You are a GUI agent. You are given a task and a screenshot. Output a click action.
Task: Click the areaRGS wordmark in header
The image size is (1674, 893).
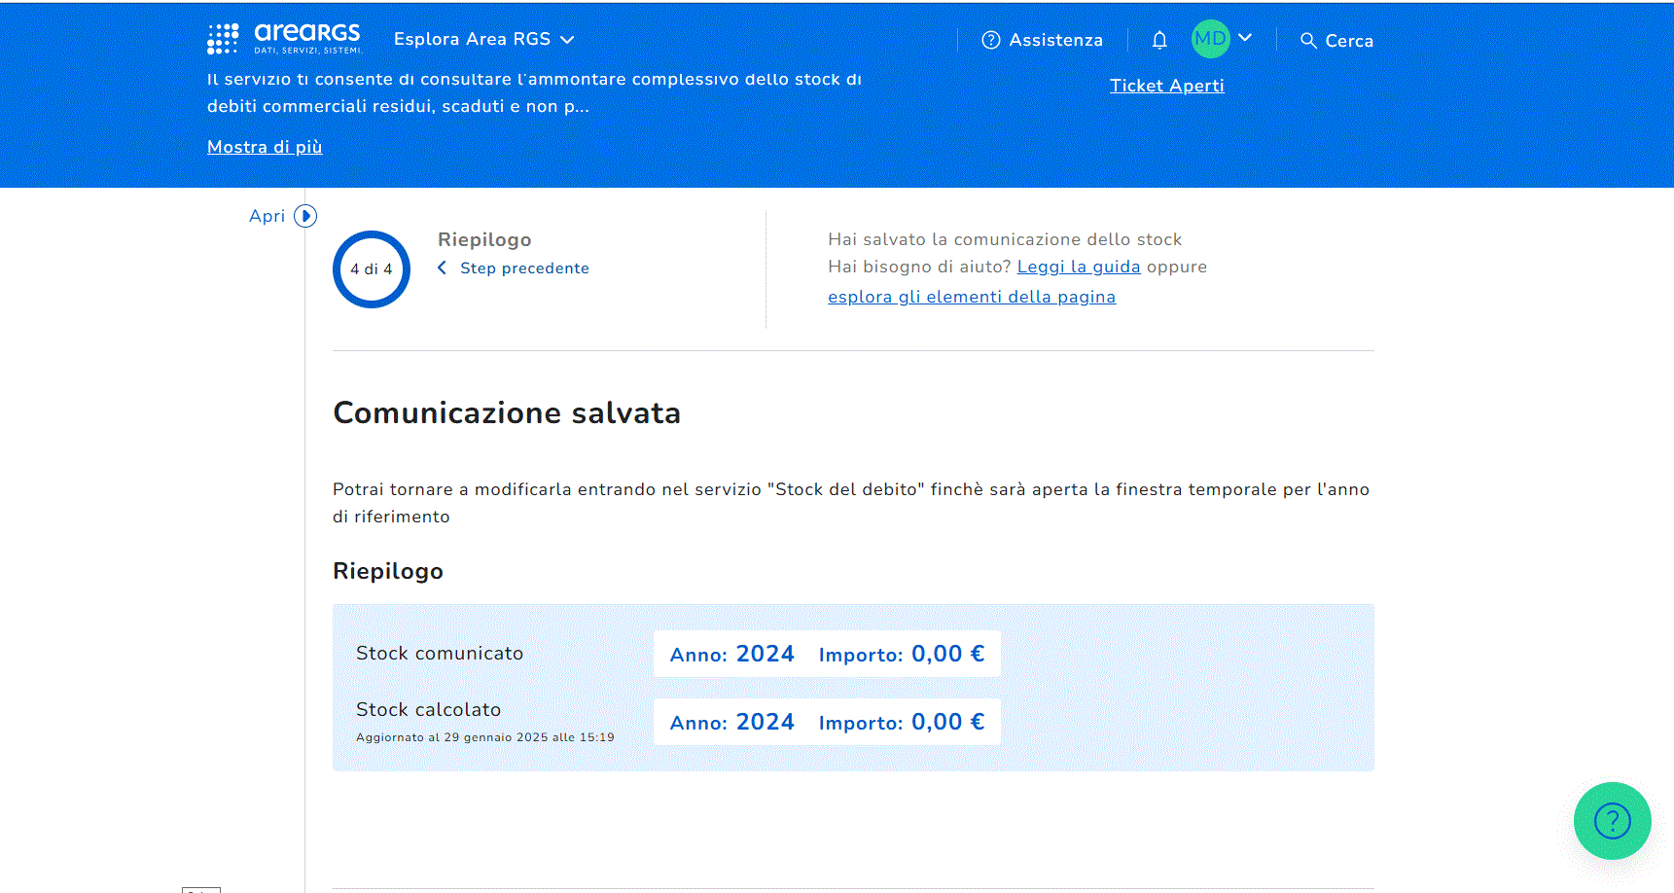tap(306, 37)
